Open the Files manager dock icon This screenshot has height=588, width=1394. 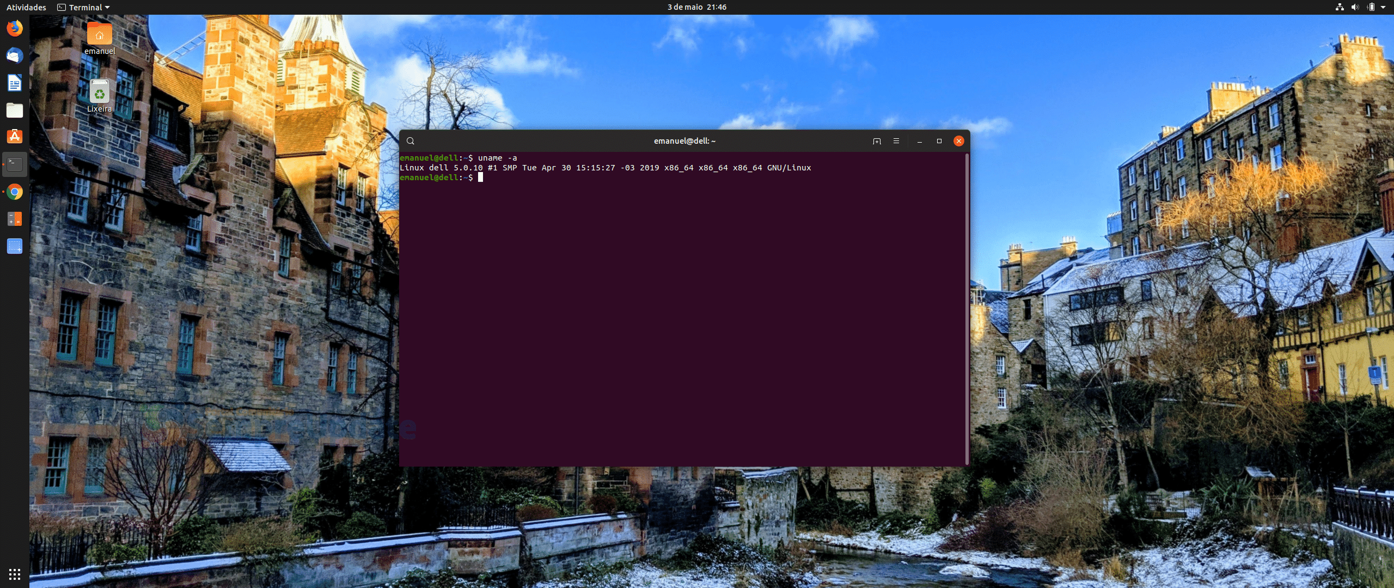(15, 110)
